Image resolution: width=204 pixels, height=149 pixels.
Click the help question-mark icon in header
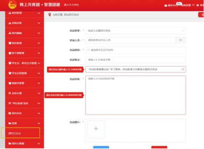(x=198, y=5)
